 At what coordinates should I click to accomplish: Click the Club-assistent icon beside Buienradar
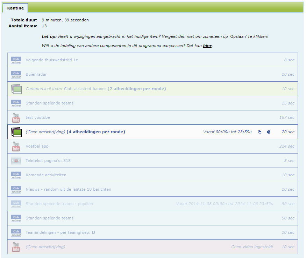coord(16,75)
